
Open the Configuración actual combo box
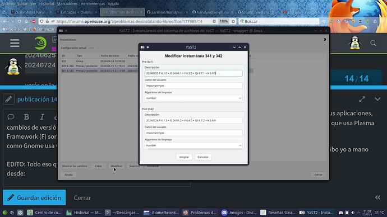(94, 48)
